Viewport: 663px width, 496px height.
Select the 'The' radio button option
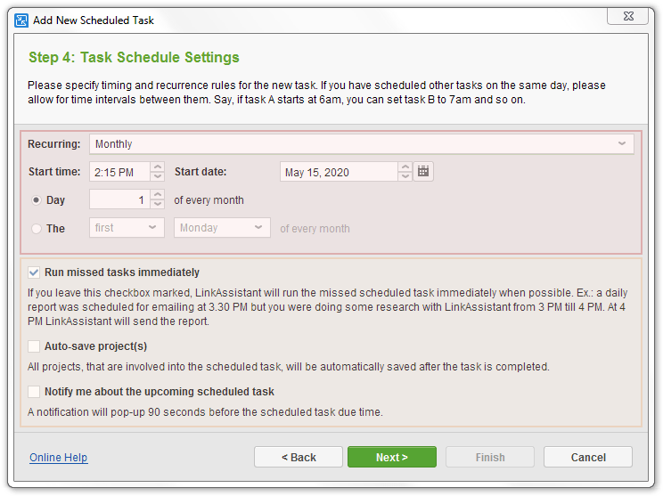(37, 229)
